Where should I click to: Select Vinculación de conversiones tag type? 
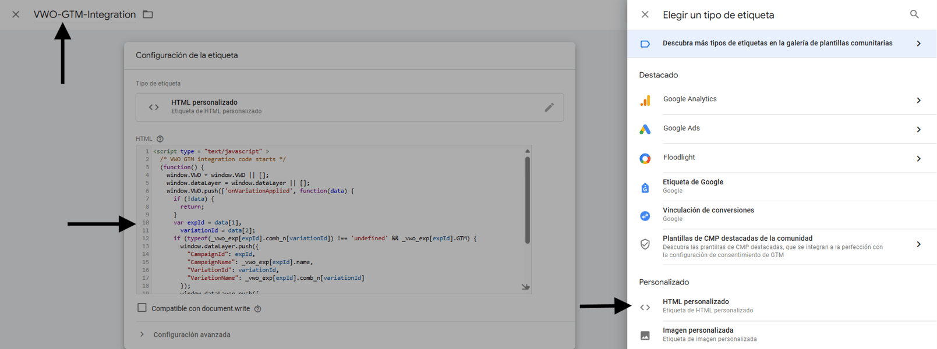tap(782, 215)
